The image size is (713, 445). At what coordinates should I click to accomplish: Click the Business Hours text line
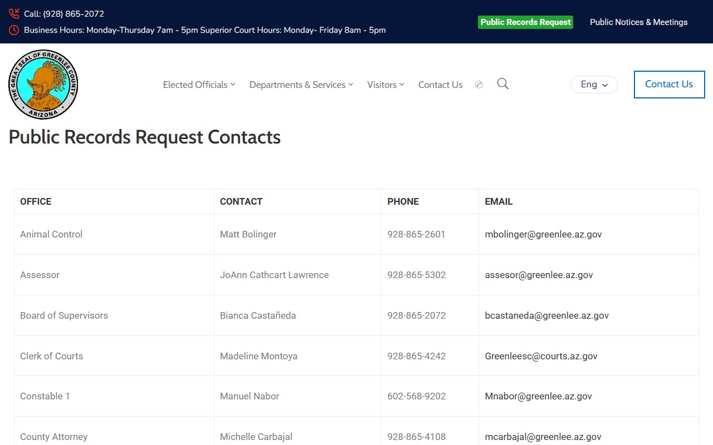pos(205,30)
